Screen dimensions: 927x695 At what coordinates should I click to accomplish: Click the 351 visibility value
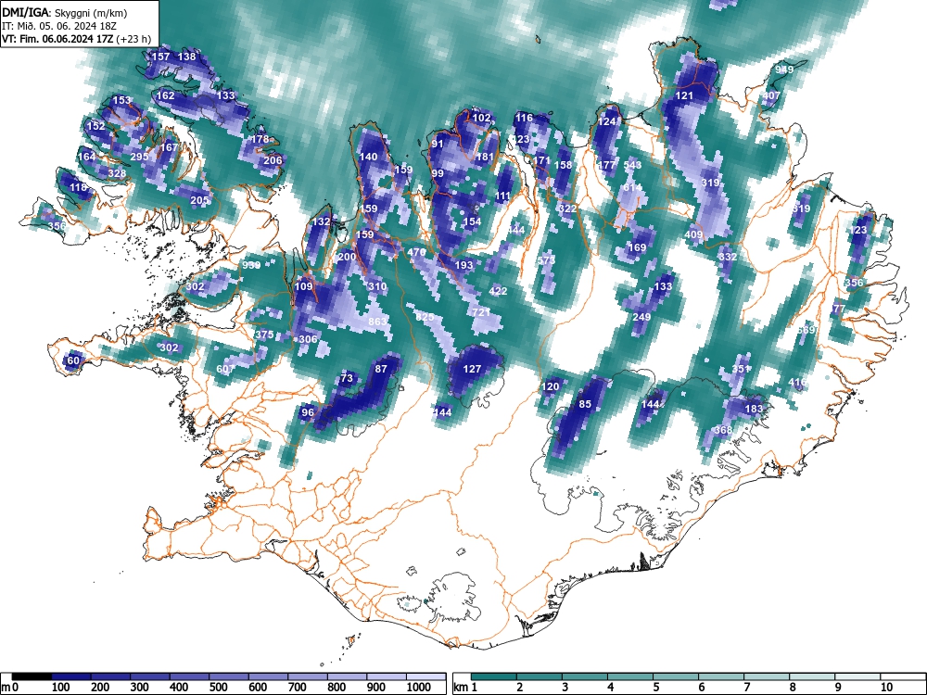coord(741,369)
